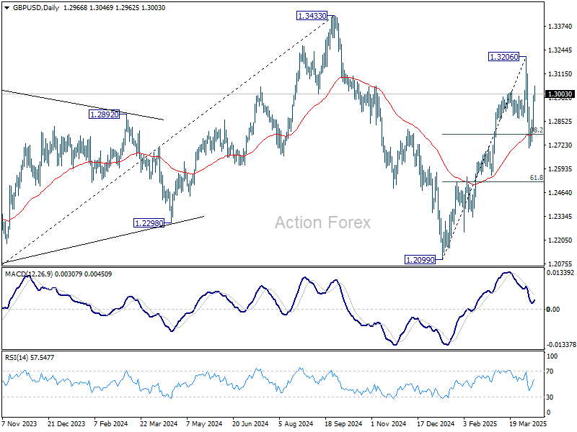Click the 18 Sep 2024 date marker
This screenshot has height=432, width=577.
click(343, 424)
